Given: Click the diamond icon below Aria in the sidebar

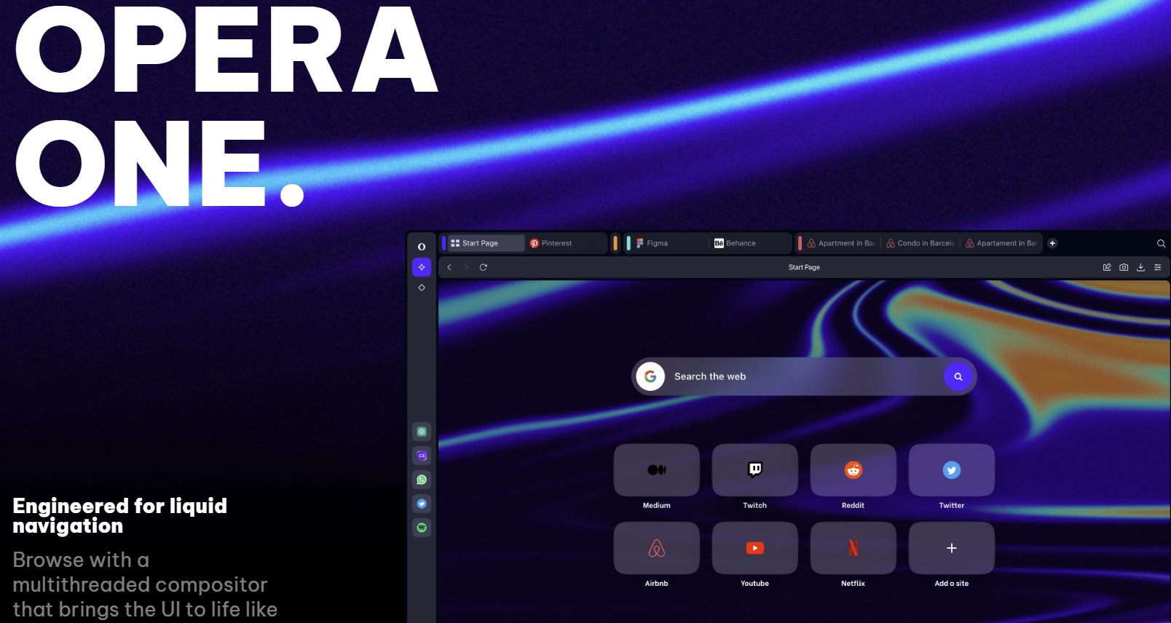Looking at the screenshot, I should point(422,287).
